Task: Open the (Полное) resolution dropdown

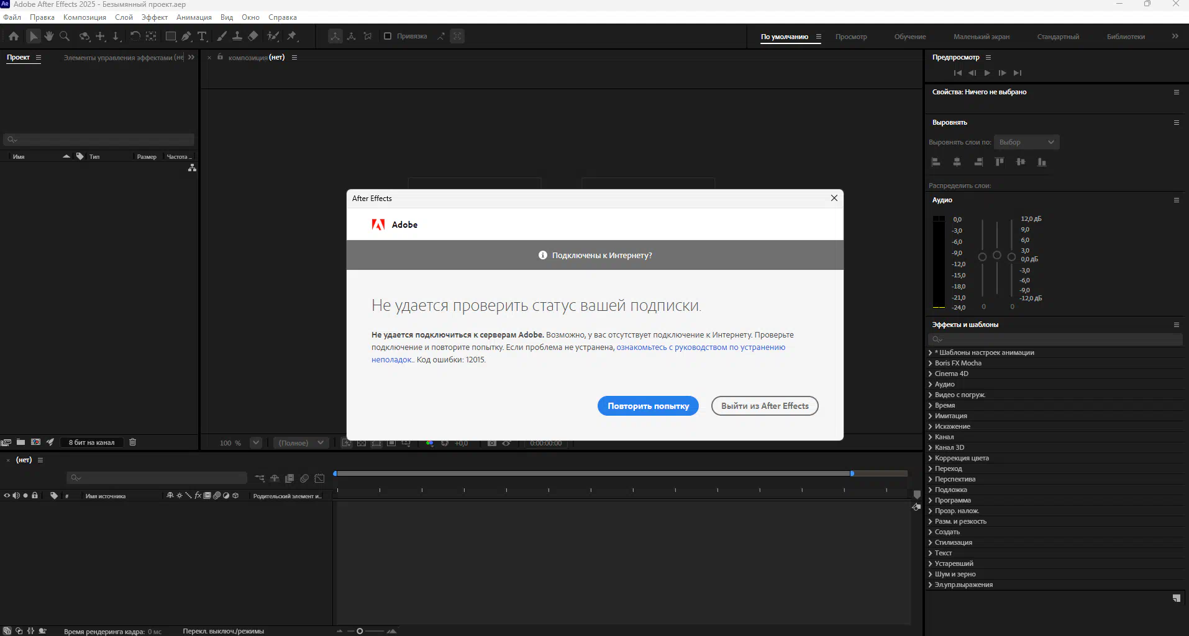Action: click(301, 443)
